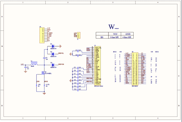Click row marker B on the left border
Image resolution: width=182 pixels, height=122 pixels.
point(2,46)
